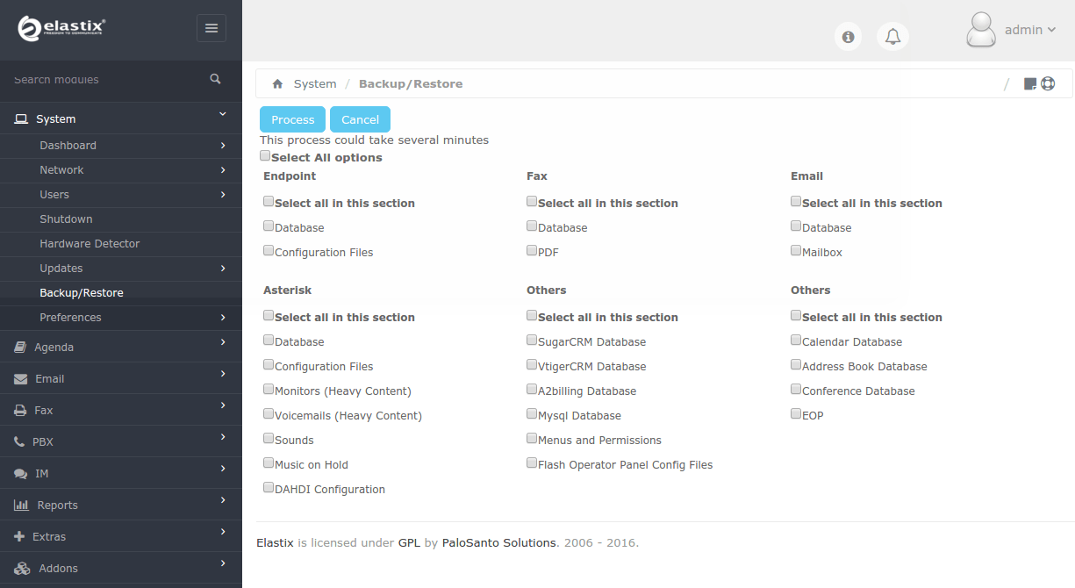Click the search magnifier icon
Screen dimensions: 1075x588
[215, 79]
